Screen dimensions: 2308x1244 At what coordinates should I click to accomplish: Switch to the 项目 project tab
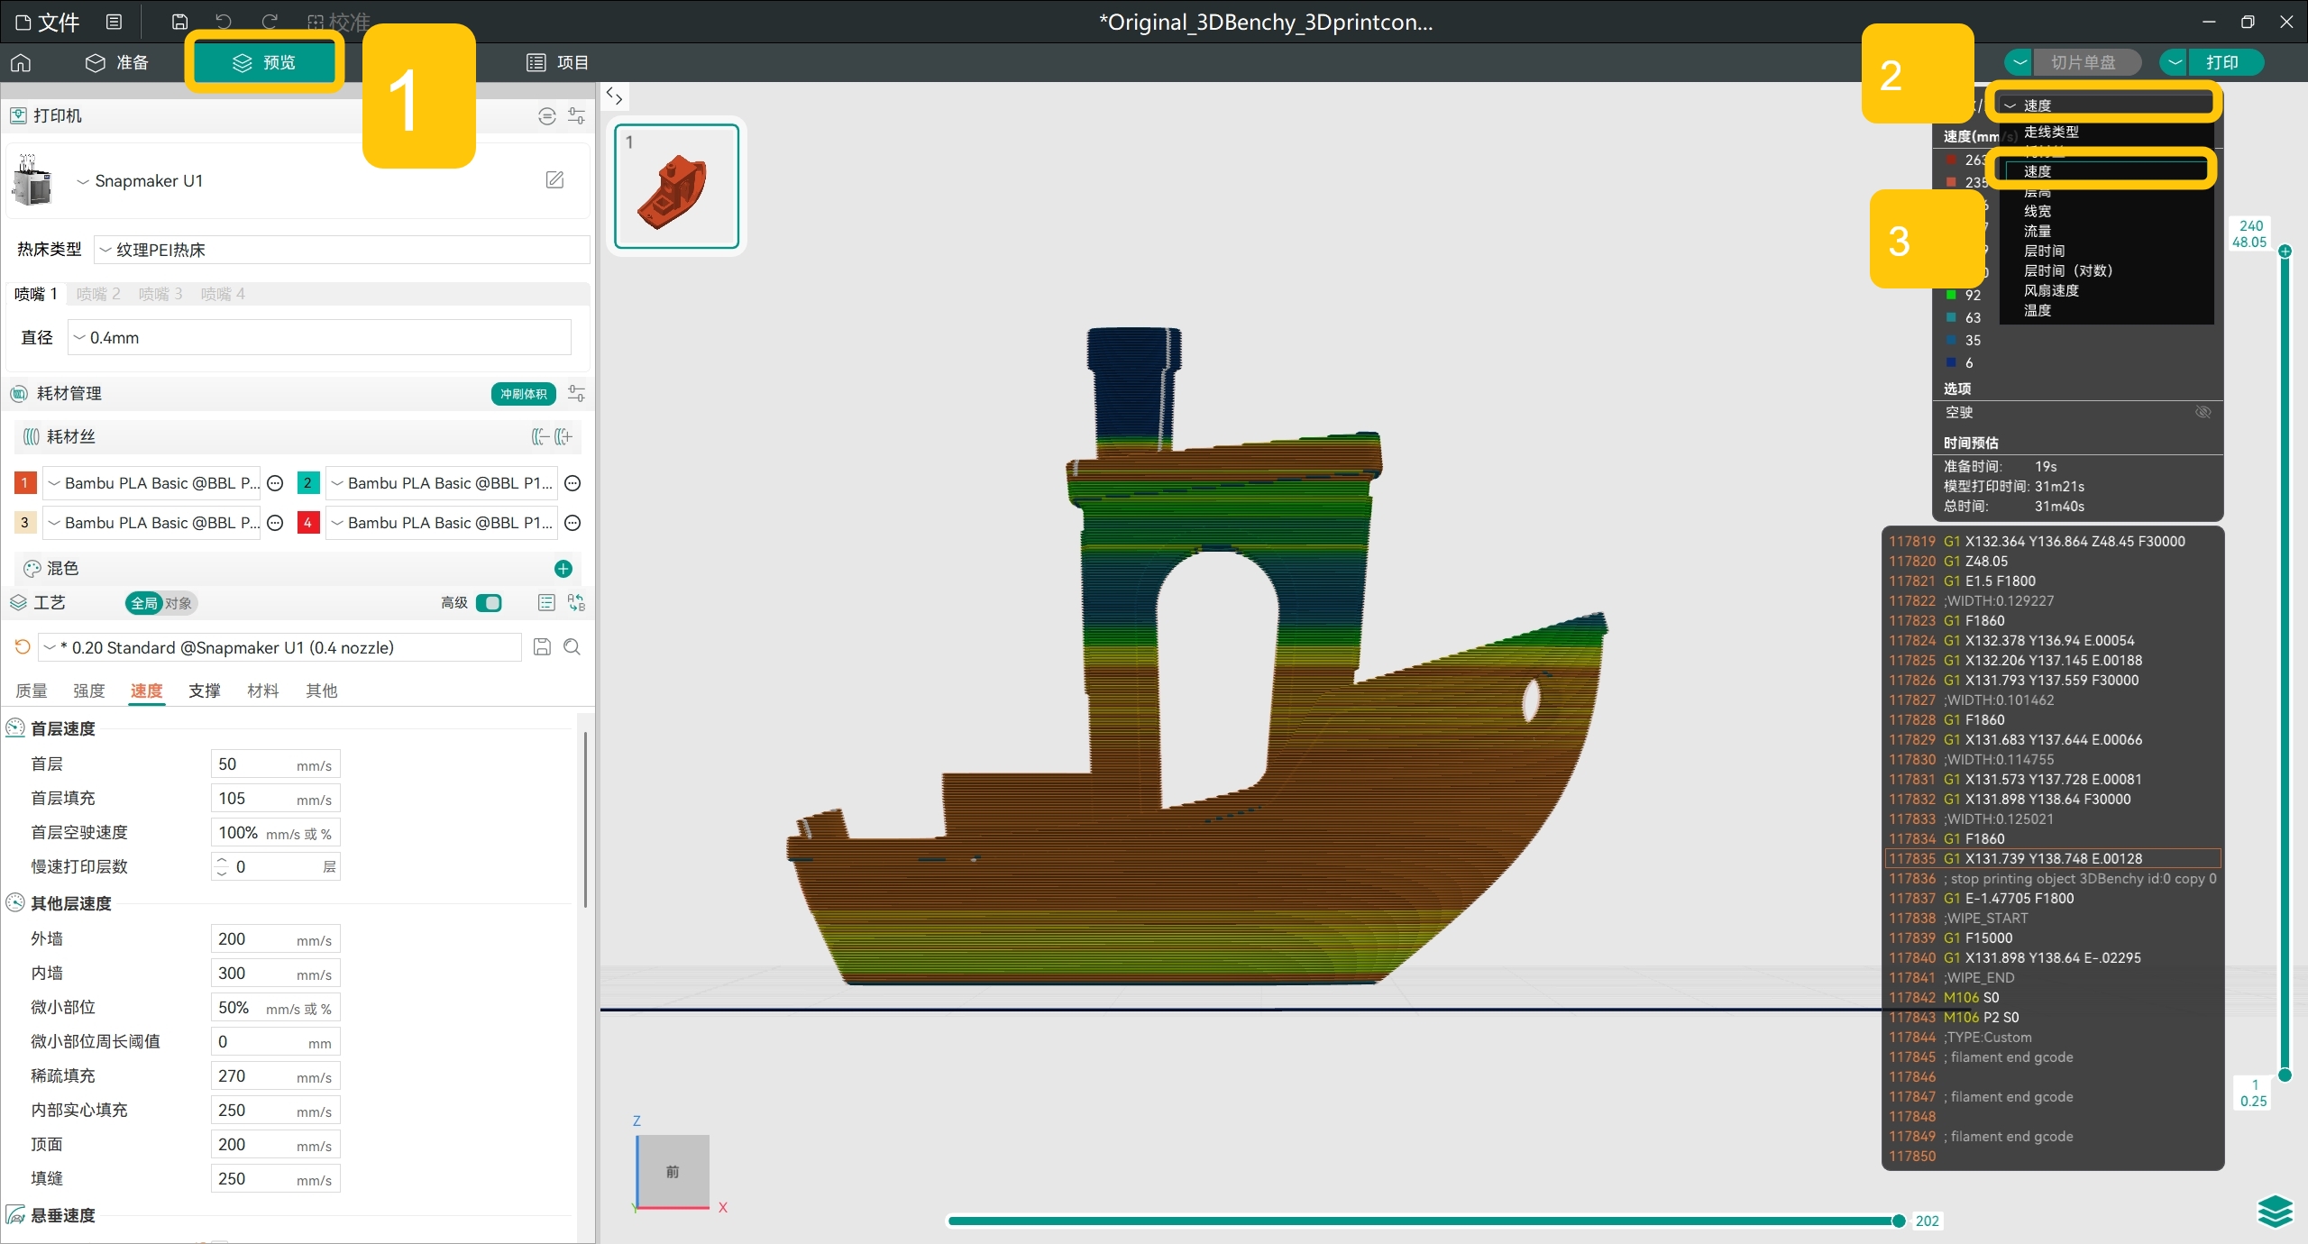(x=558, y=62)
